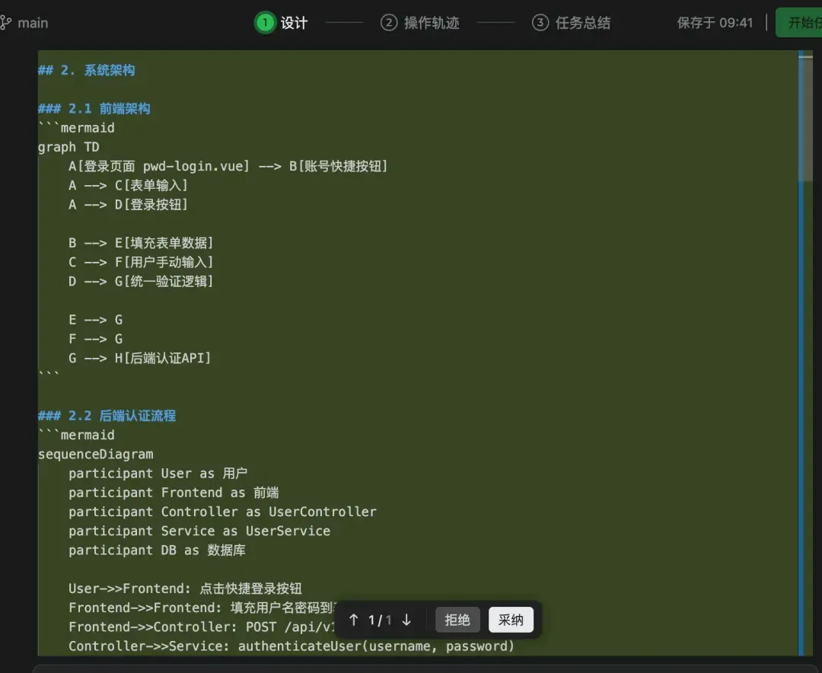Click the heading ### 2.1 前端架构

(94, 109)
